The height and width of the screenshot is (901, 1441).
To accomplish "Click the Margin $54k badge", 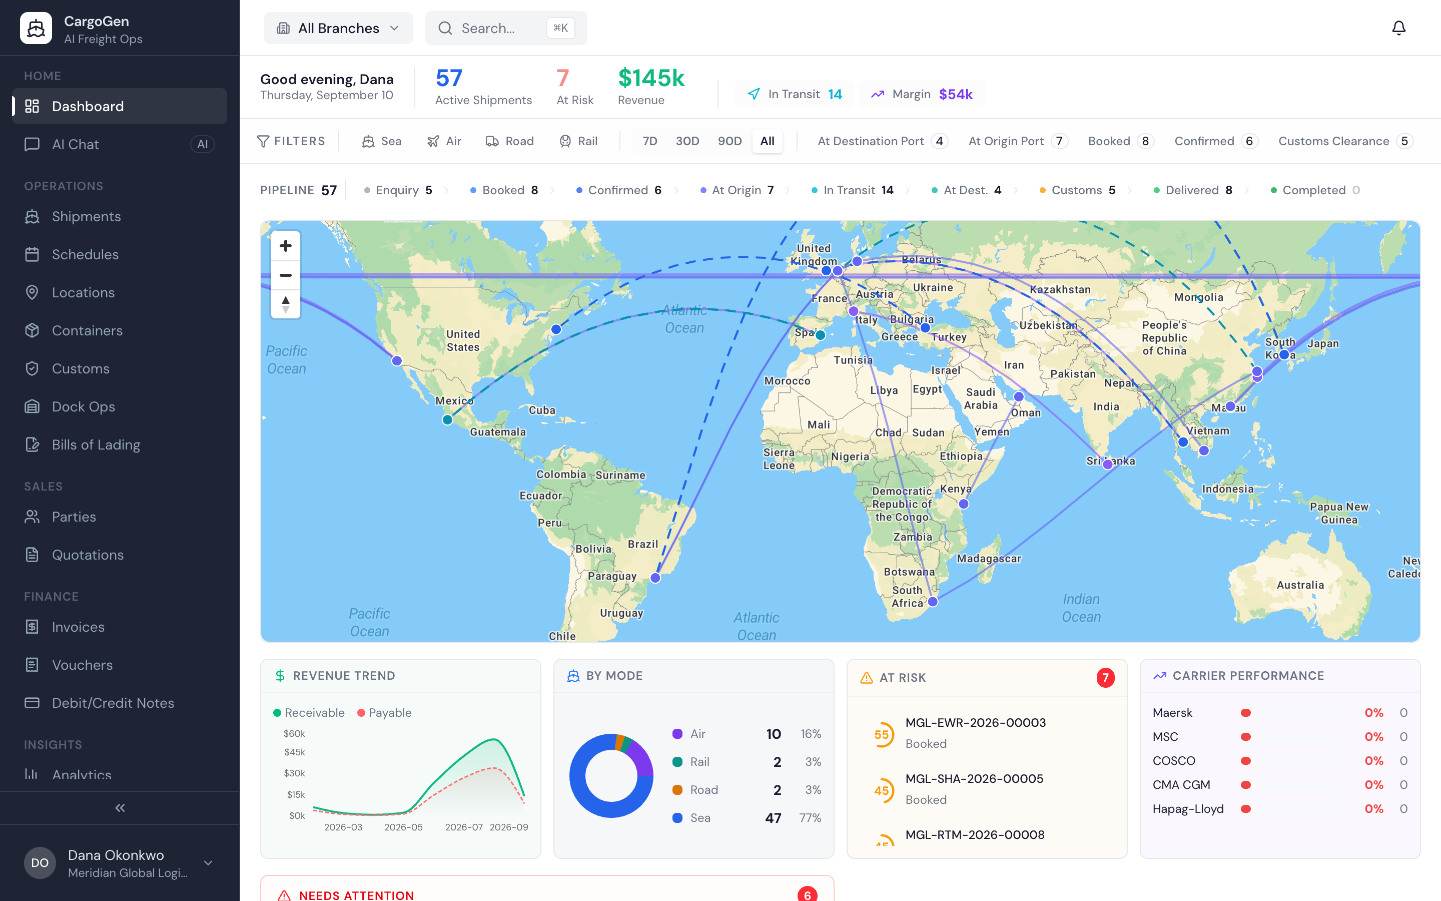I will 922,94.
